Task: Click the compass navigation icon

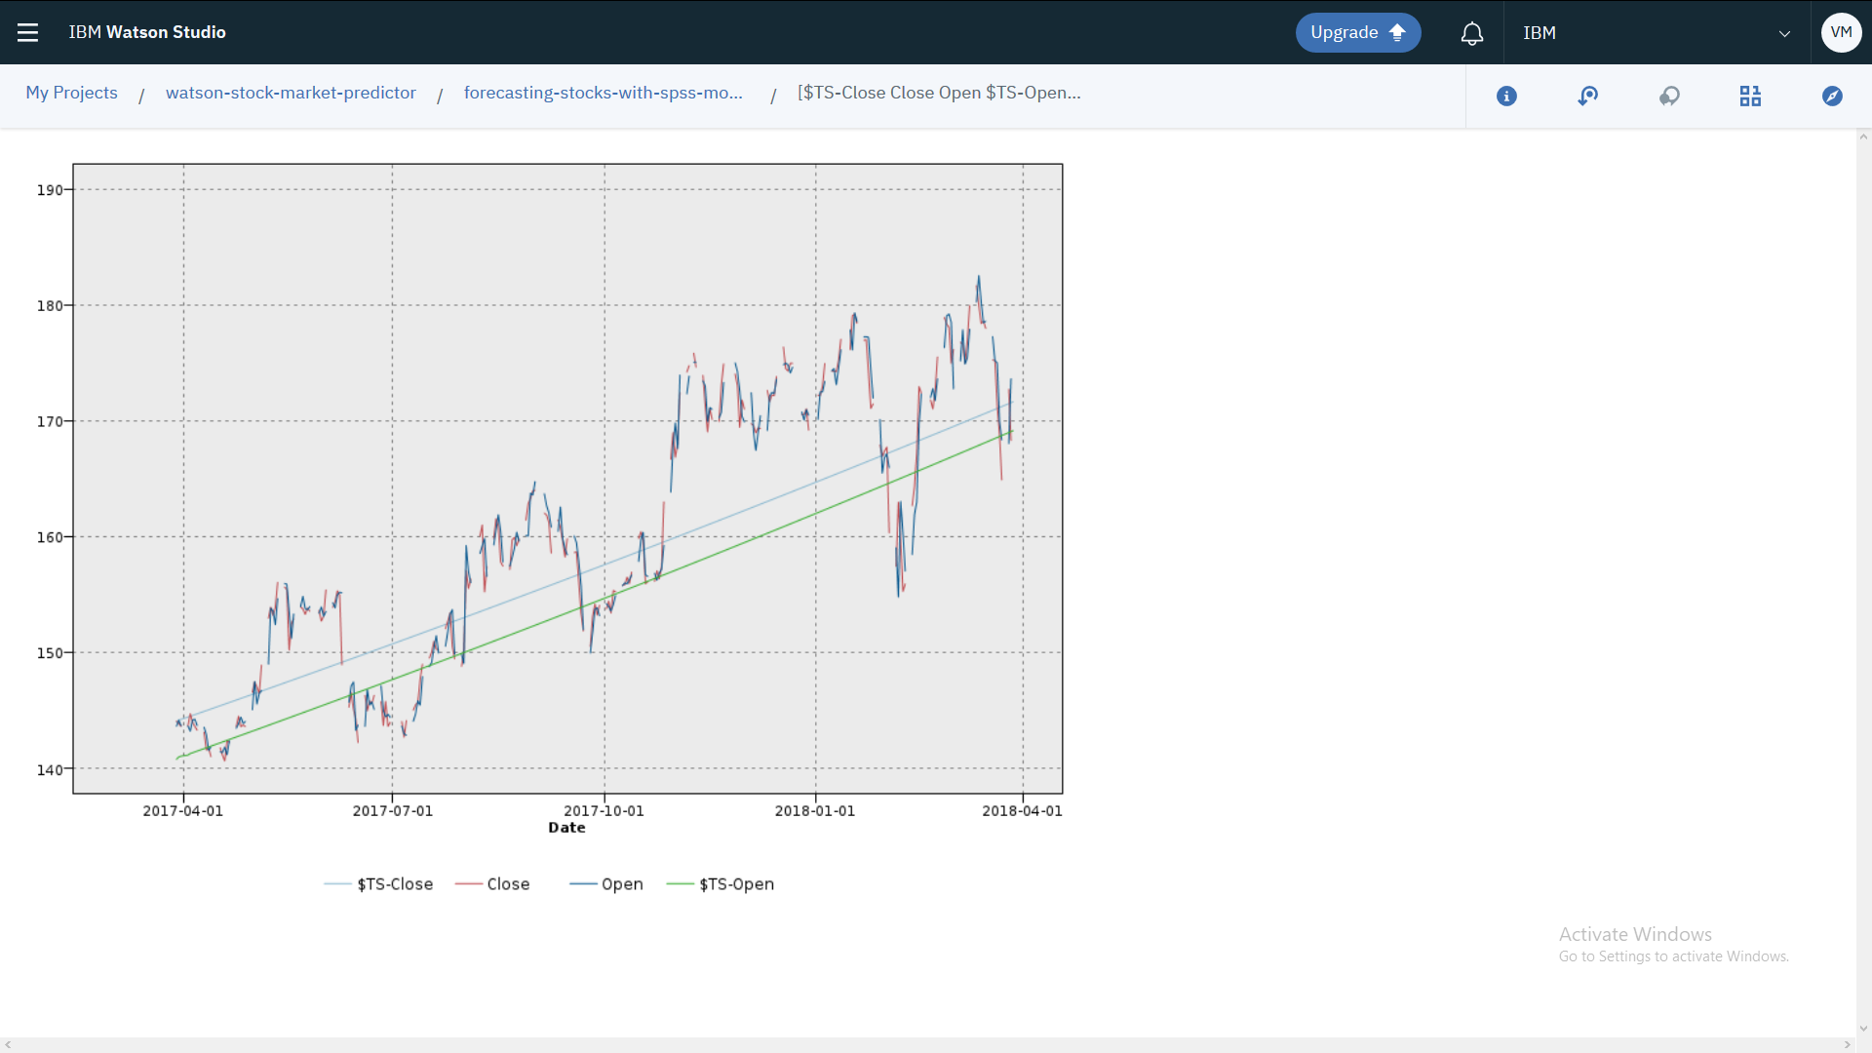Action: (x=1832, y=96)
